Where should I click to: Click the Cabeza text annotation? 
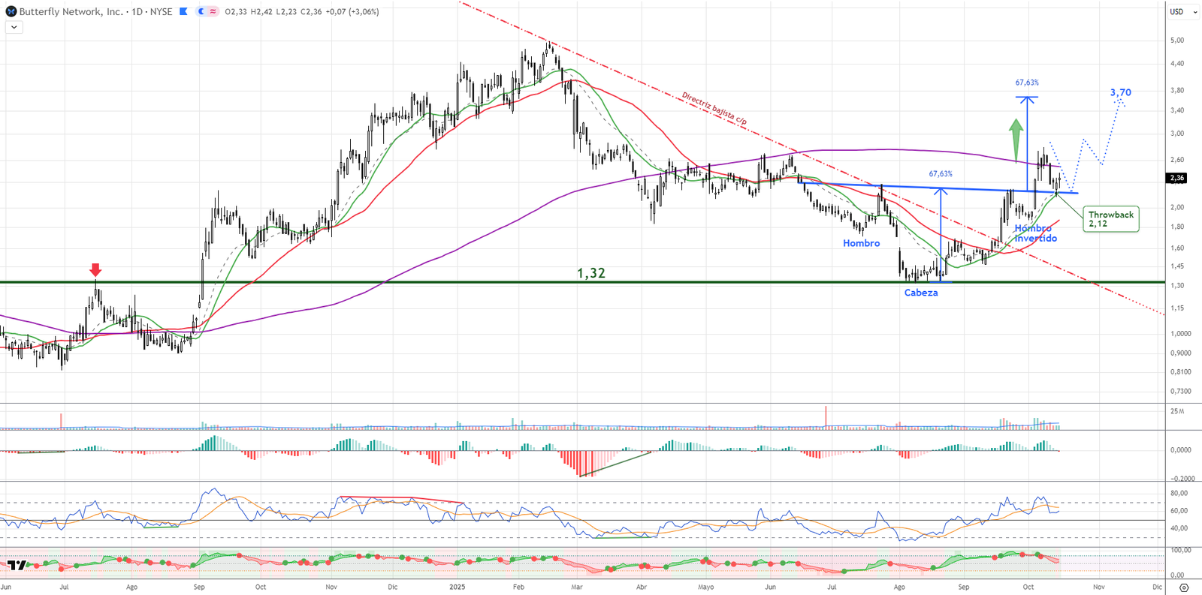(x=920, y=293)
